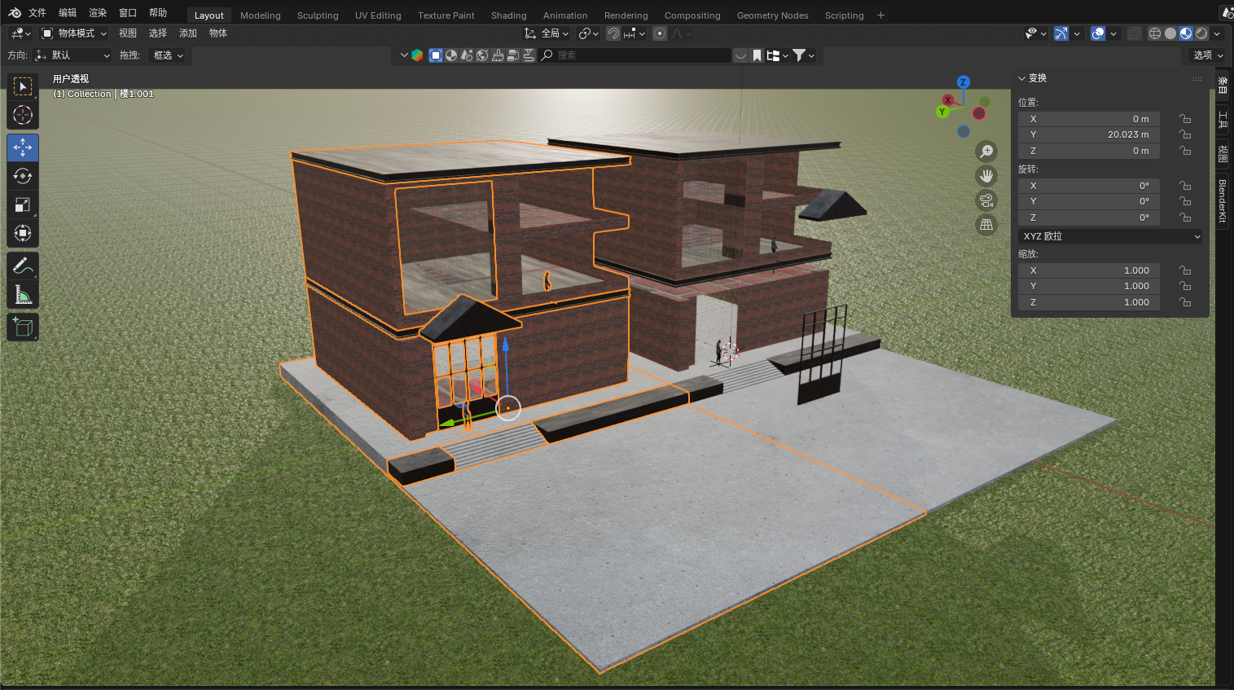Screen dimensions: 1234x690
Task: Click the 3D Cursor tool
Action: coord(23,115)
